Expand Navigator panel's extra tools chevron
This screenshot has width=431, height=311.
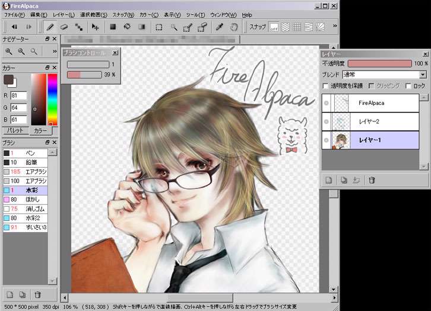(x=54, y=52)
